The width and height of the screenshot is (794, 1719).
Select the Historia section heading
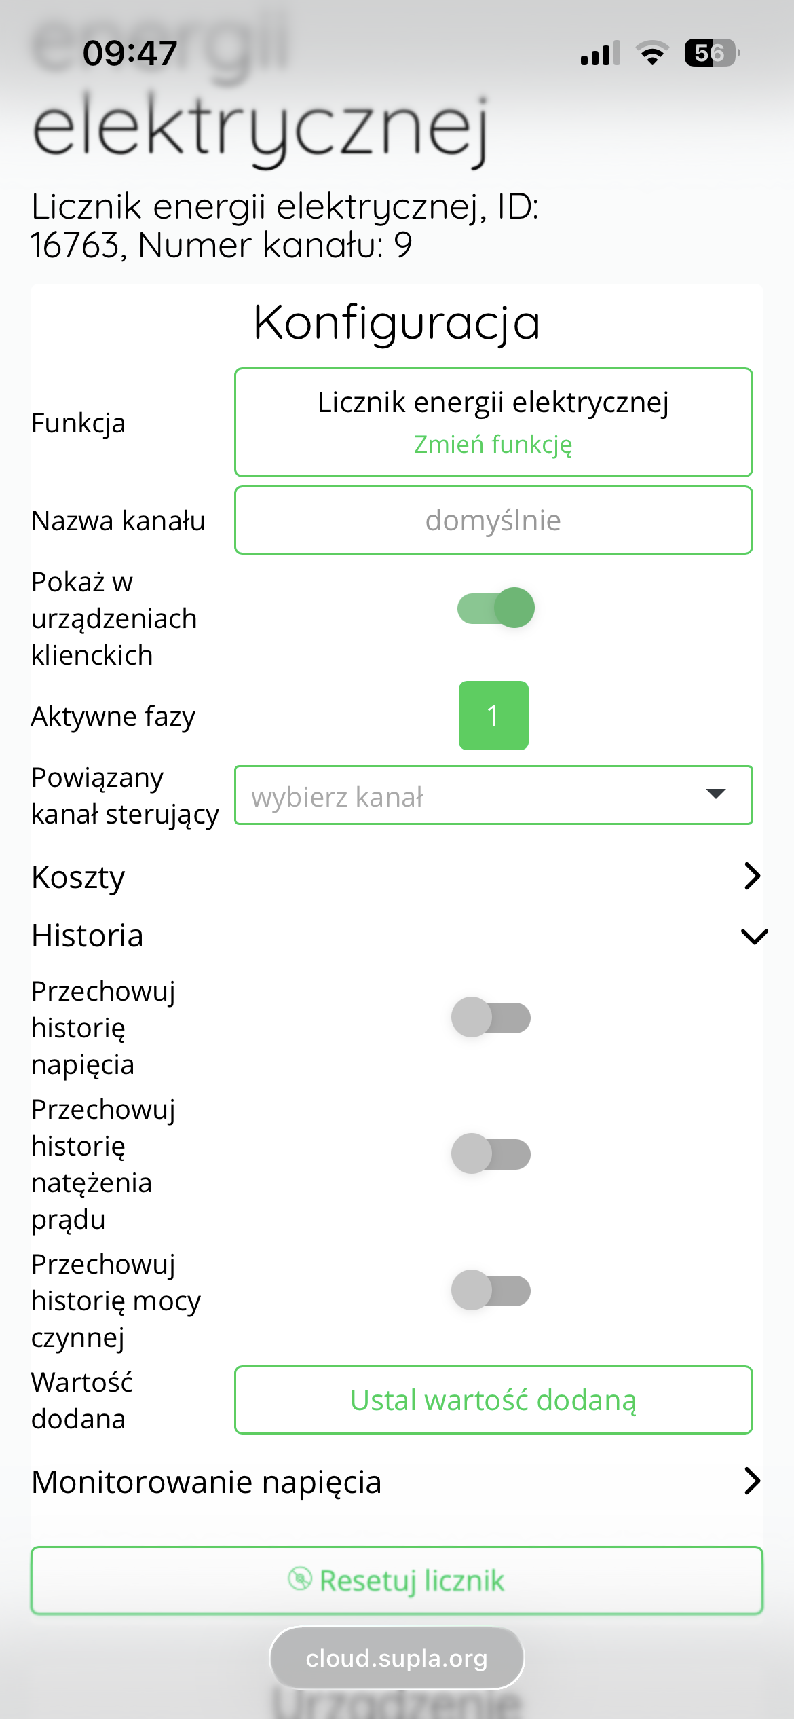pyautogui.click(x=88, y=936)
